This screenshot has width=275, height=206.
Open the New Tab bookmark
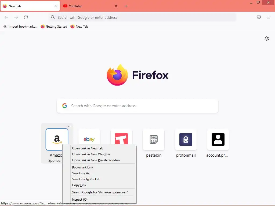(79, 27)
